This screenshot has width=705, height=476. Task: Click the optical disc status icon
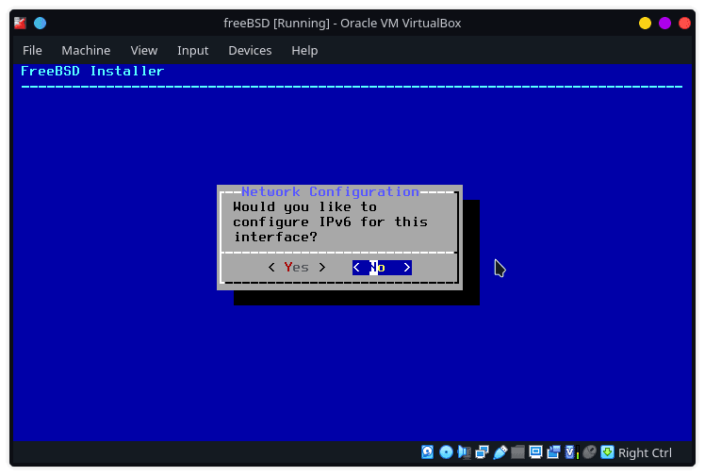coord(446,451)
